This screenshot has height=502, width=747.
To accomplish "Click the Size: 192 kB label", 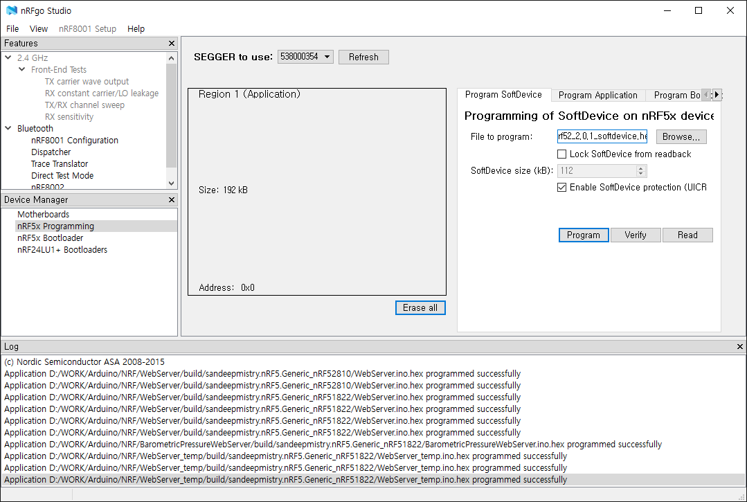I will 223,190.
